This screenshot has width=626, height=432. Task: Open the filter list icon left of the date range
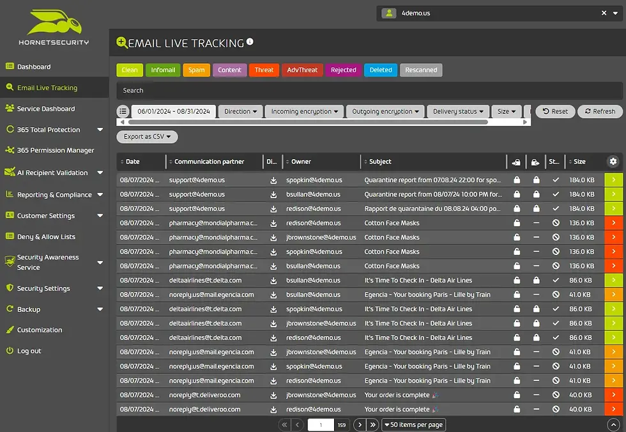123,111
